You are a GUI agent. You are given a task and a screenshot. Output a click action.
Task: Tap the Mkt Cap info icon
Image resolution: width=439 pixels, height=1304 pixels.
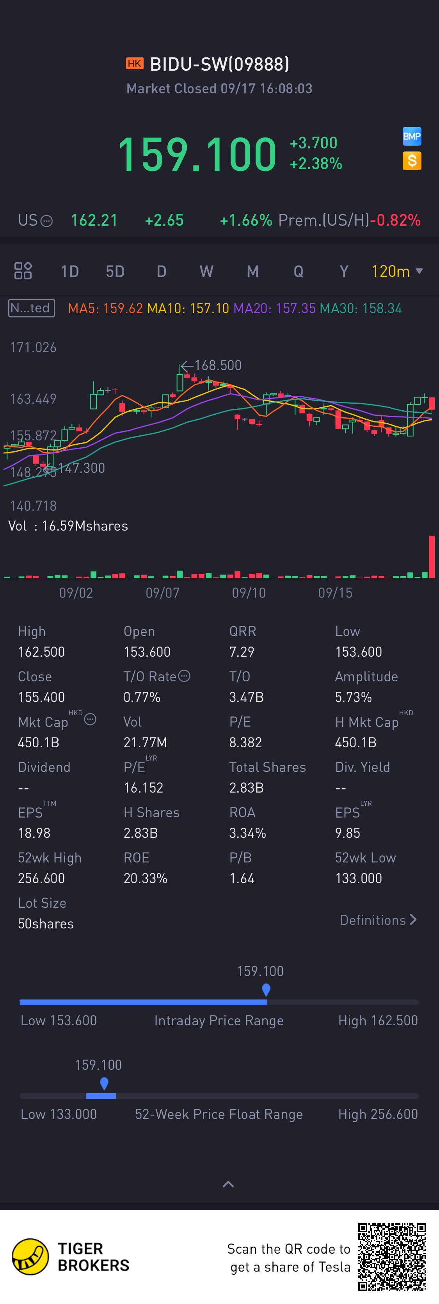pos(90,719)
